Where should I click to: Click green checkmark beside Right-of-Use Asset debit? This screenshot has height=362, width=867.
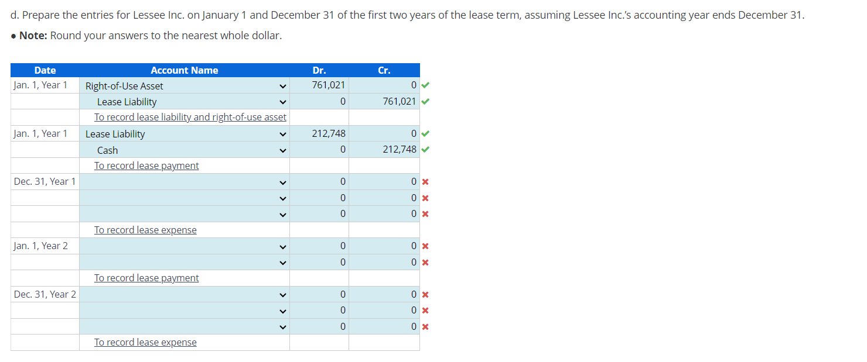point(425,85)
